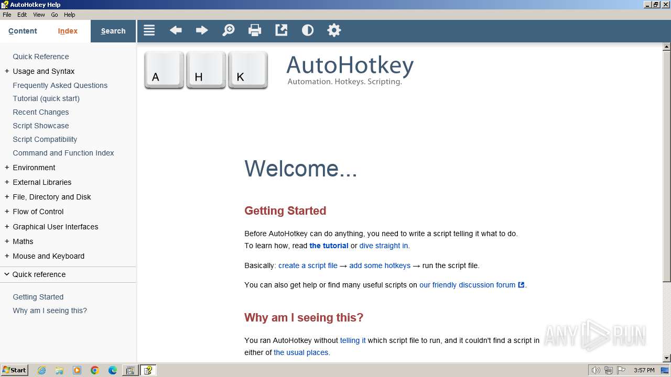Image resolution: width=671 pixels, height=377 pixels.
Task: Open File Explorer from the taskbar
Action: pos(59,370)
